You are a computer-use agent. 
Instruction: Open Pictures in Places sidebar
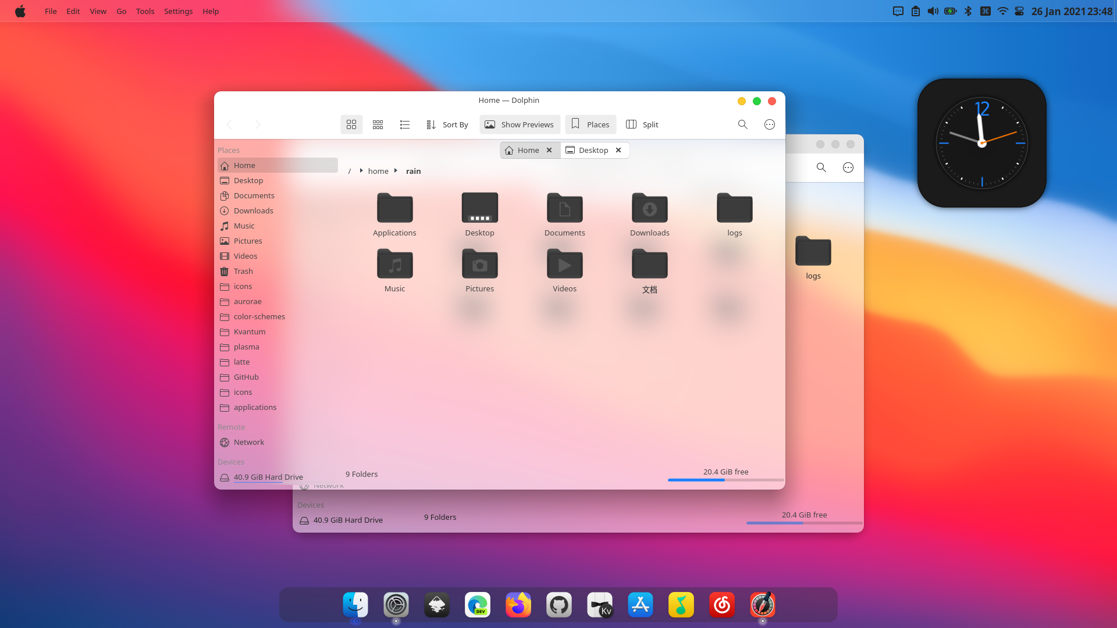278,241
